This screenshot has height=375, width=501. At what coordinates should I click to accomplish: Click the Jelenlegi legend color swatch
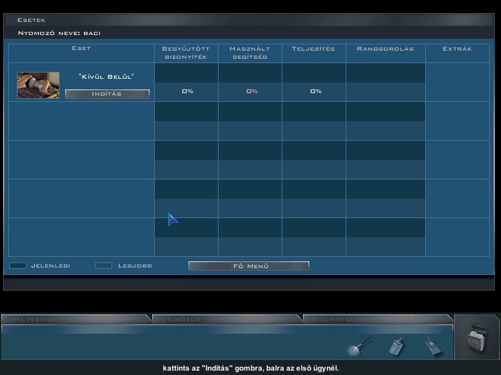(x=18, y=266)
